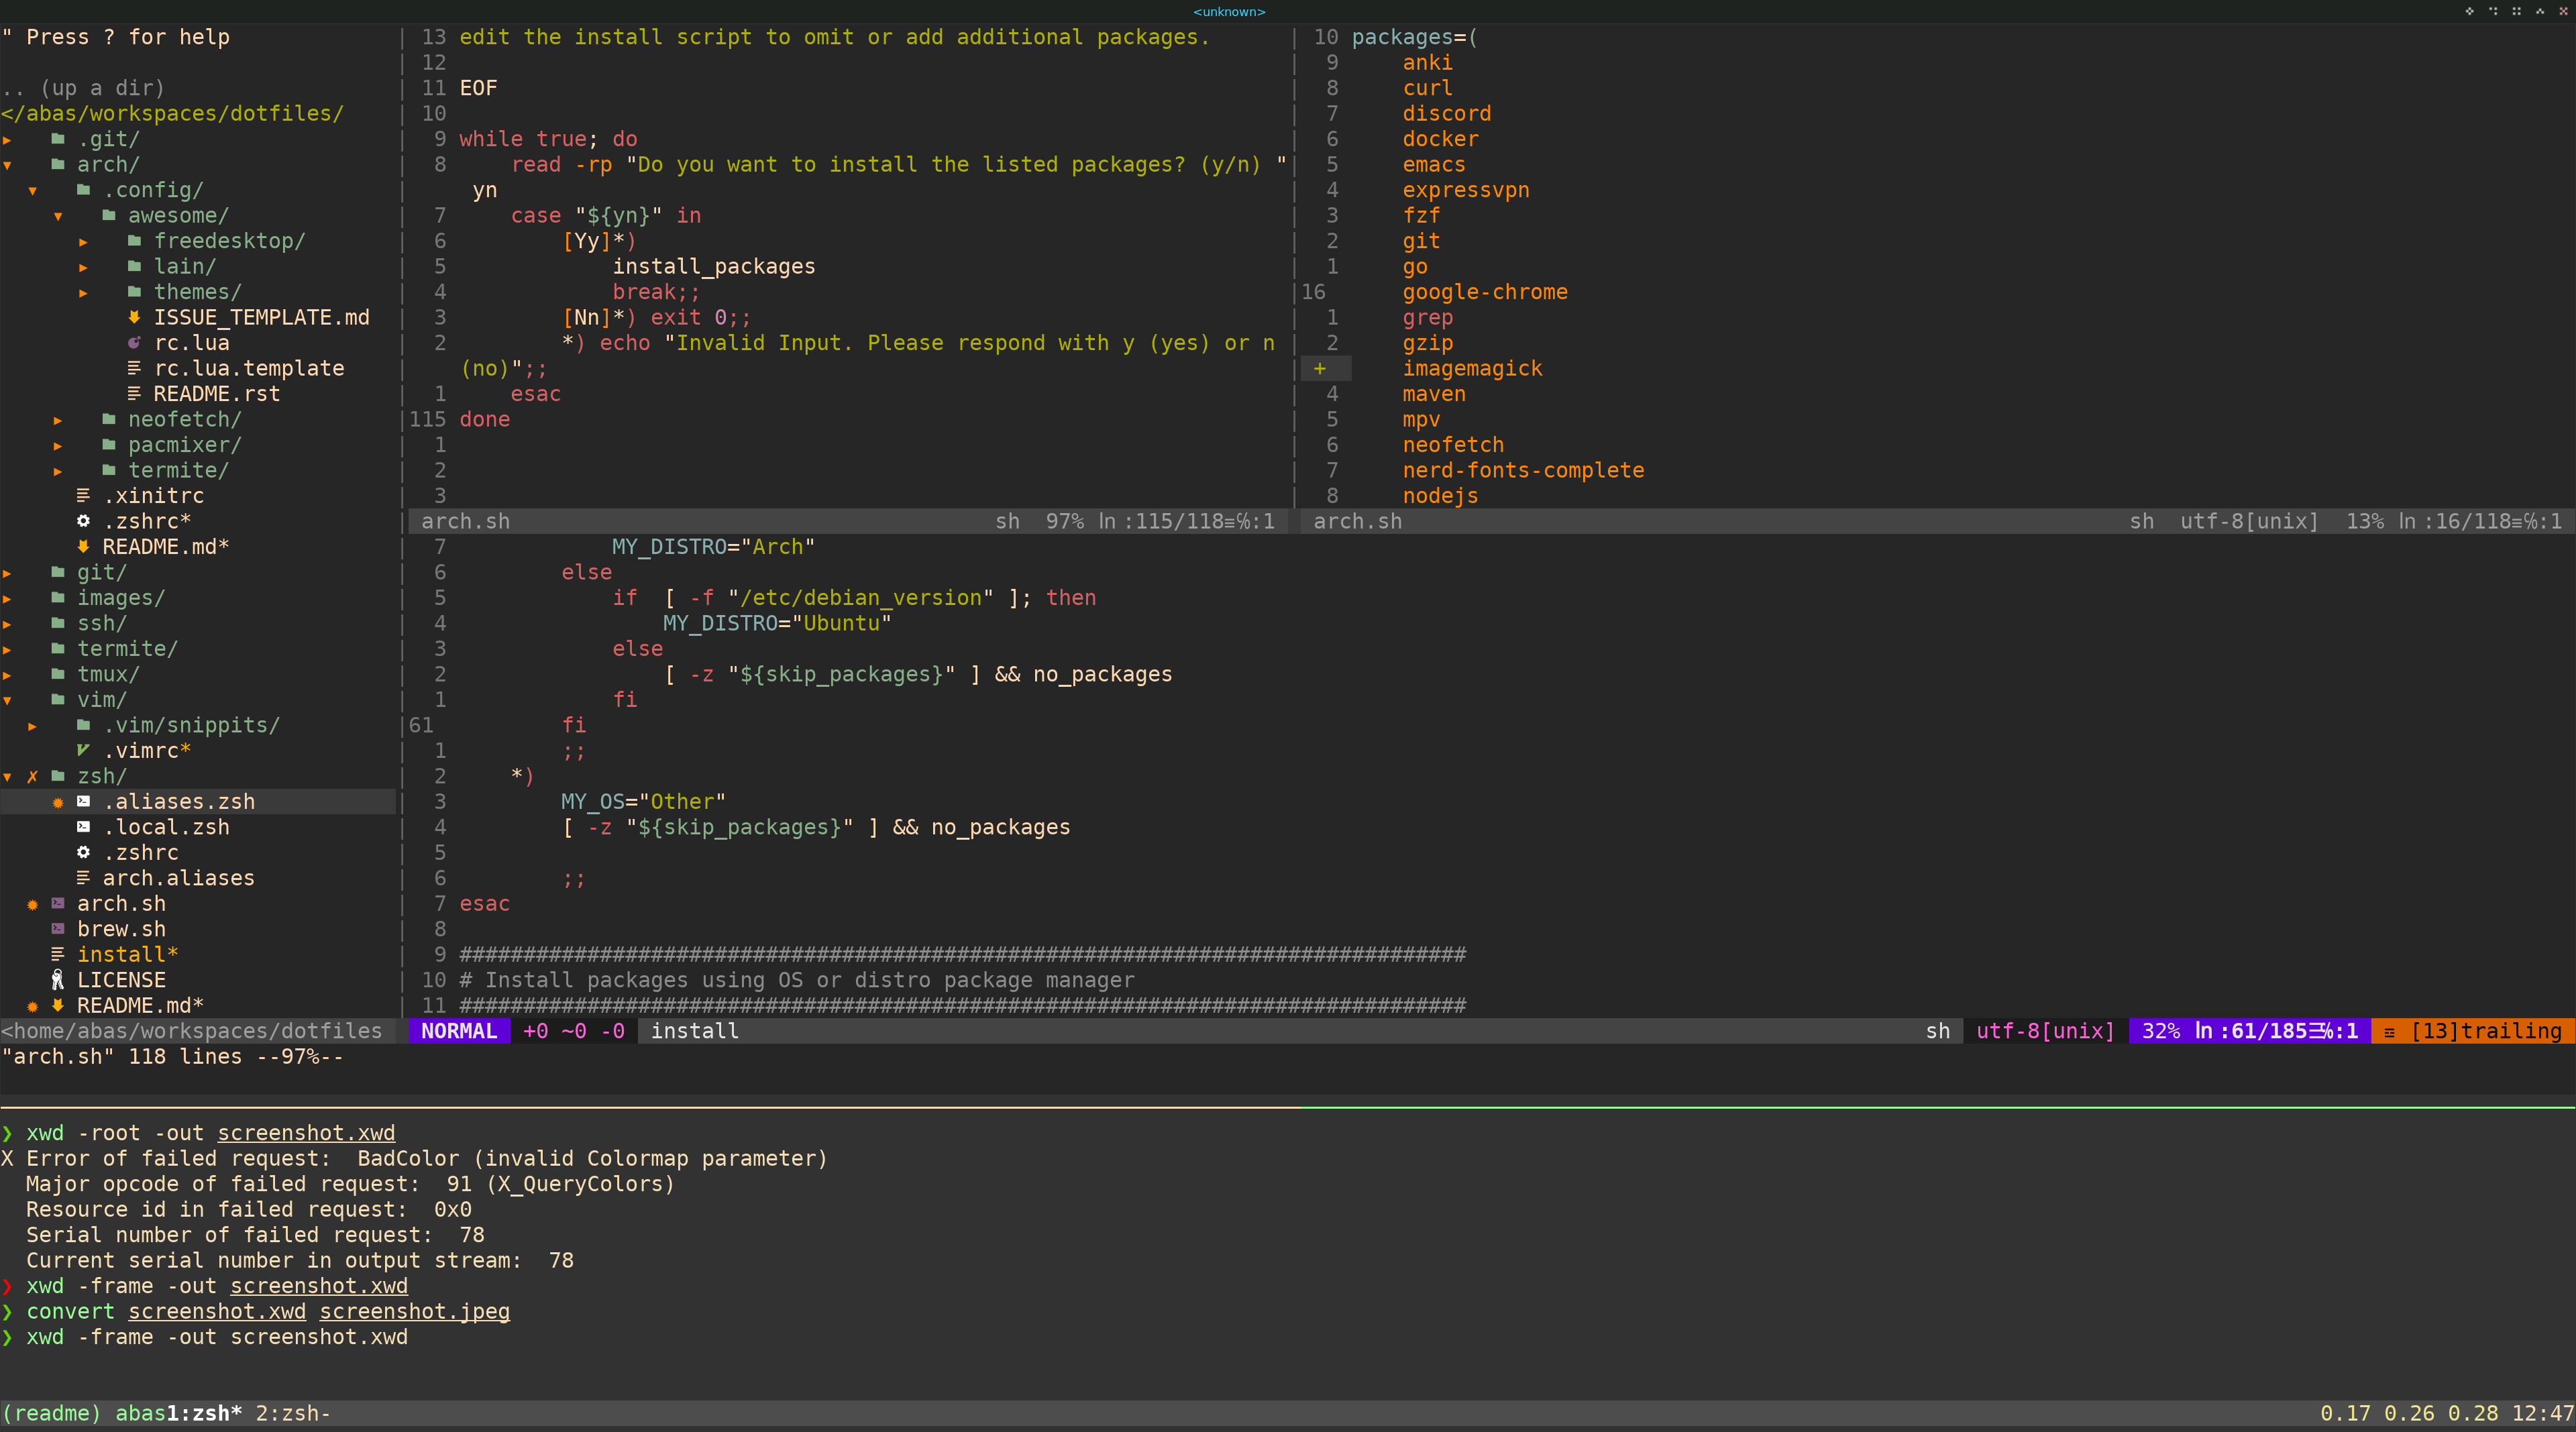Click the brew.sh shell script icon
This screenshot has width=2576, height=1432.
58,929
